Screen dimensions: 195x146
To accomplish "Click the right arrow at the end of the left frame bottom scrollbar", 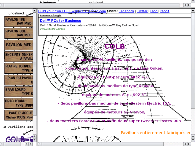I will 31,144.
